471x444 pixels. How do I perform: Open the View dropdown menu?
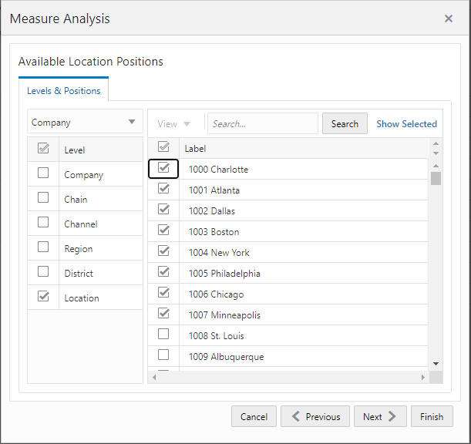click(x=173, y=124)
